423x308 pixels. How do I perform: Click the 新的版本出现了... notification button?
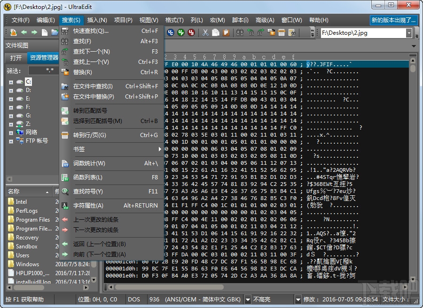tap(393, 20)
